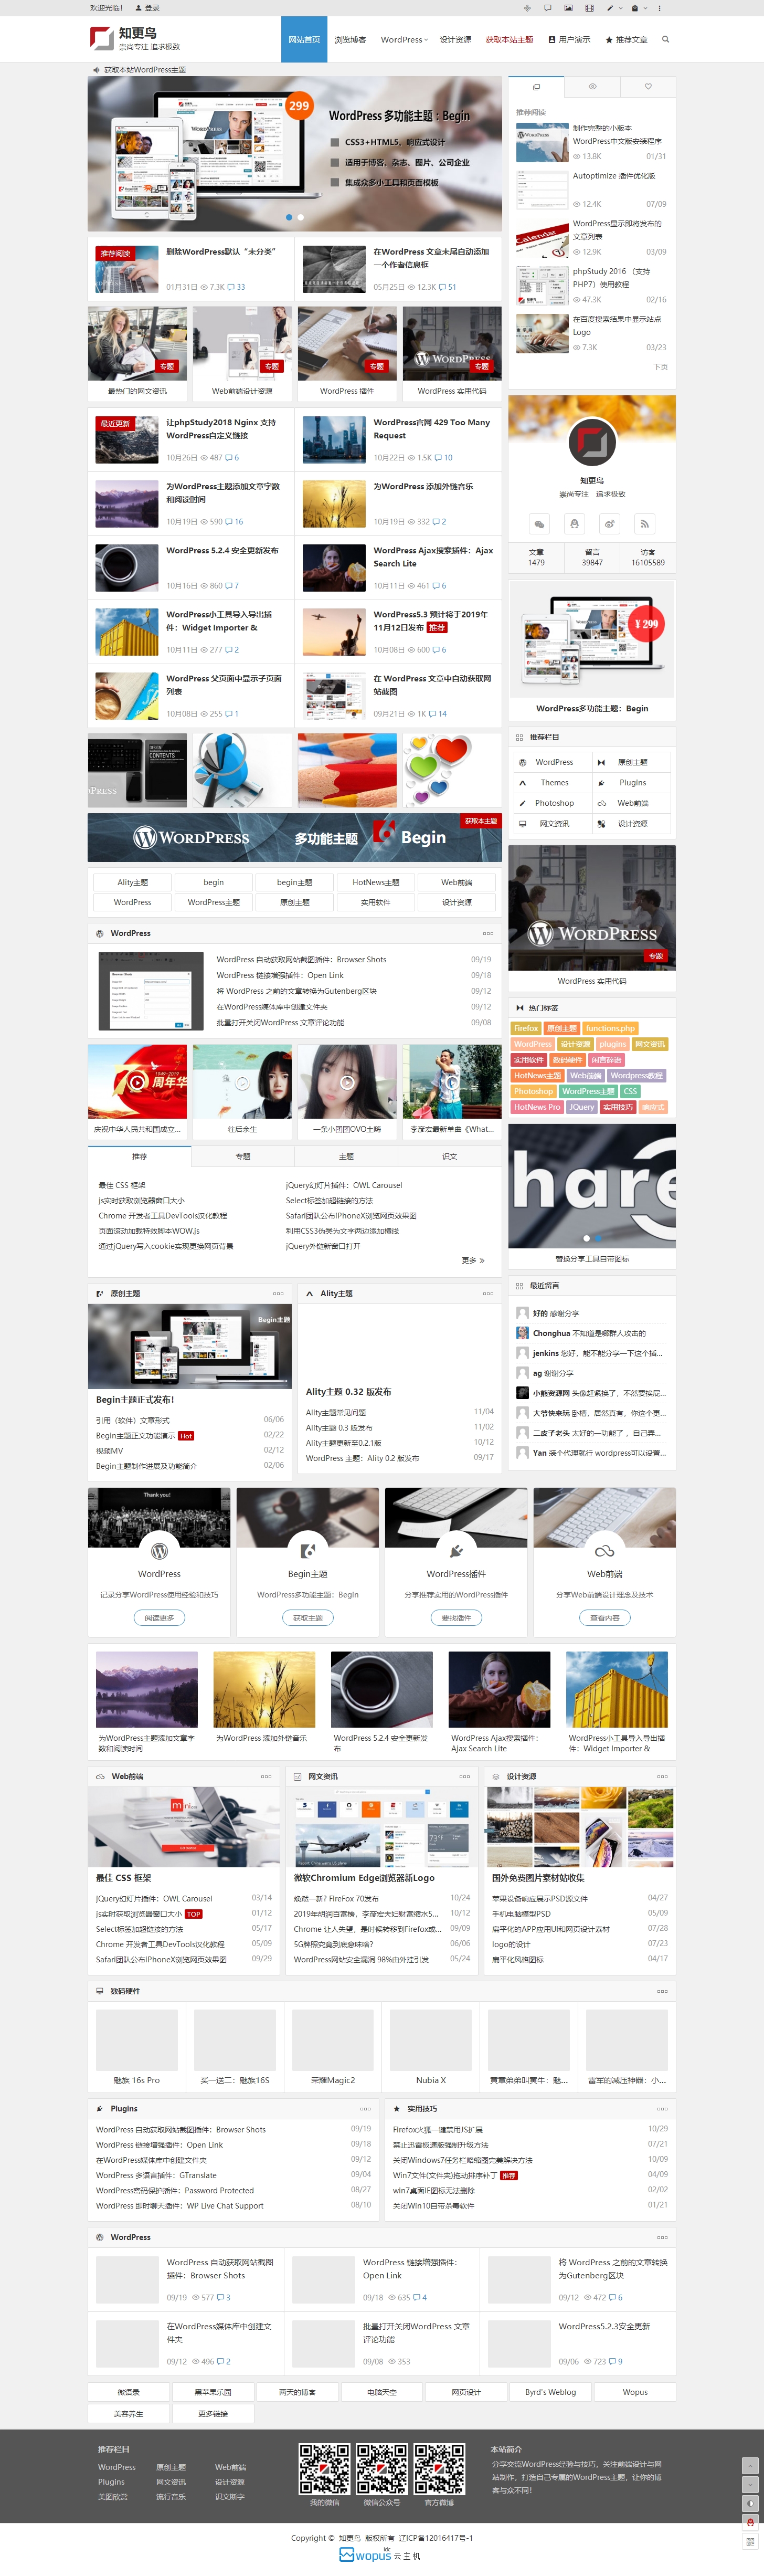This screenshot has height=2576, width=764.
Task: Click the orange Firefox tag in 热门标签
Action: pos(526,1028)
